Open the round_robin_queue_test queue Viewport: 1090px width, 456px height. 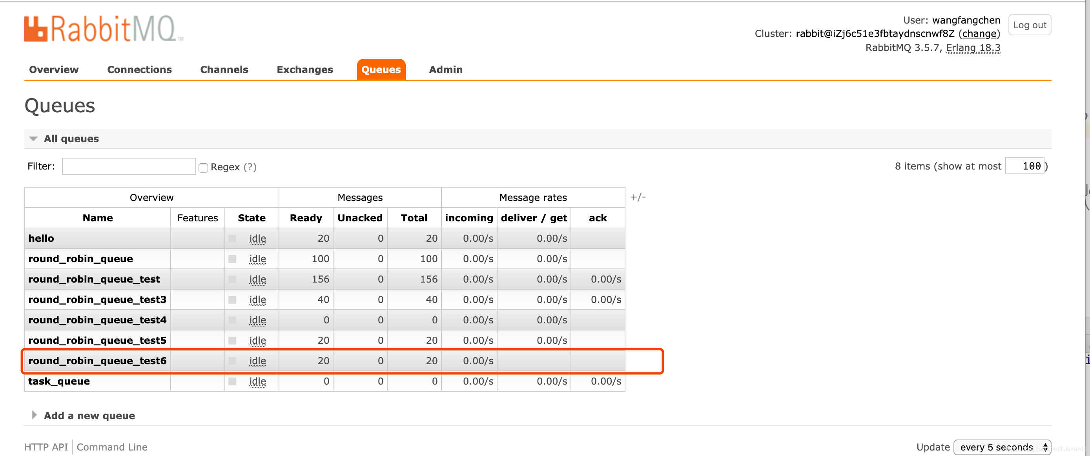94,279
